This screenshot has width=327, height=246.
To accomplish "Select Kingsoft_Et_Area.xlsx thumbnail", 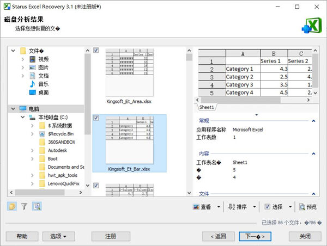I will tap(130, 72).
